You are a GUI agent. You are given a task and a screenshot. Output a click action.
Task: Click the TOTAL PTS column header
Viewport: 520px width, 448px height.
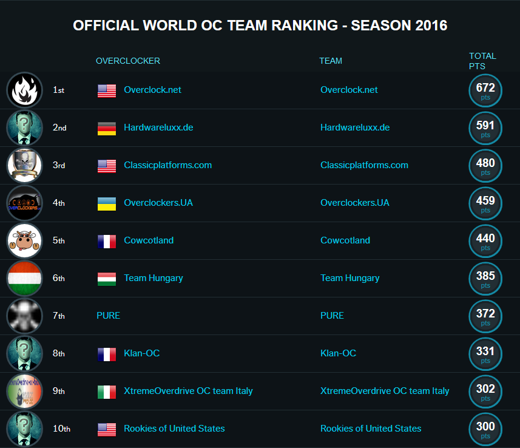(482, 61)
